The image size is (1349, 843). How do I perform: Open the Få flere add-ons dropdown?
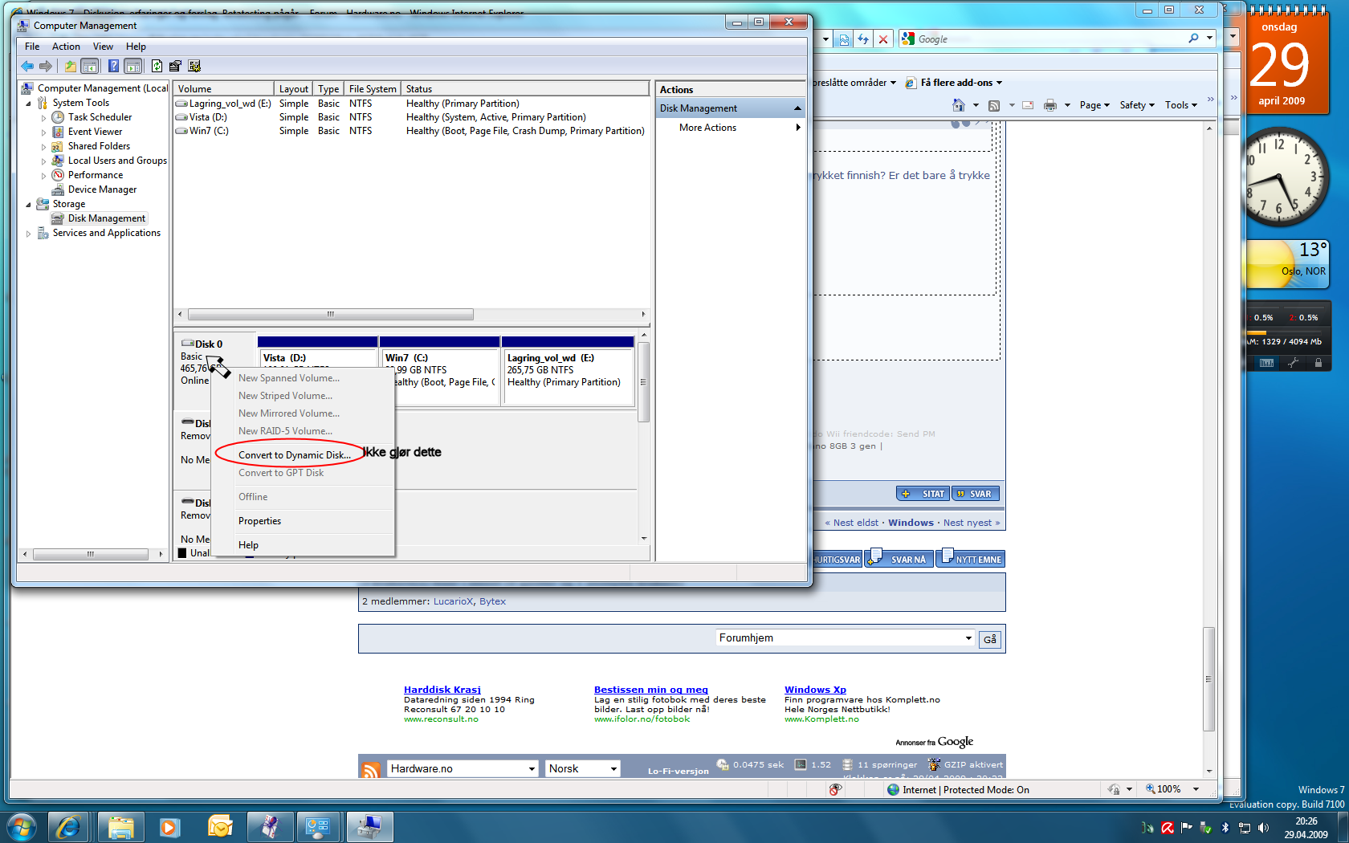pyautogui.click(x=954, y=83)
